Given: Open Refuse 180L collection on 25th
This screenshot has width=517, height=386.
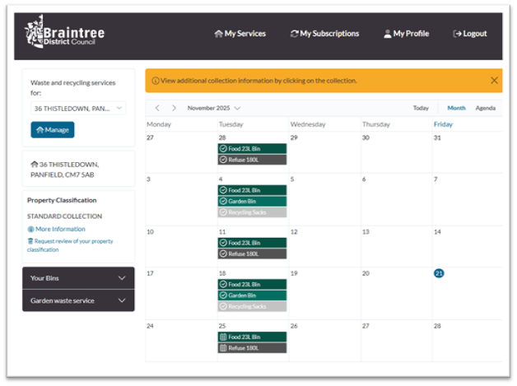Looking at the screenshot, I should click(252, 348).
